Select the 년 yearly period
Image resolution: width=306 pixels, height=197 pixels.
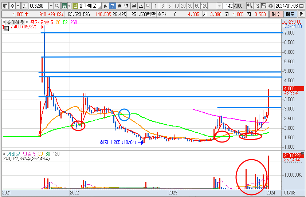pos(126,6)
